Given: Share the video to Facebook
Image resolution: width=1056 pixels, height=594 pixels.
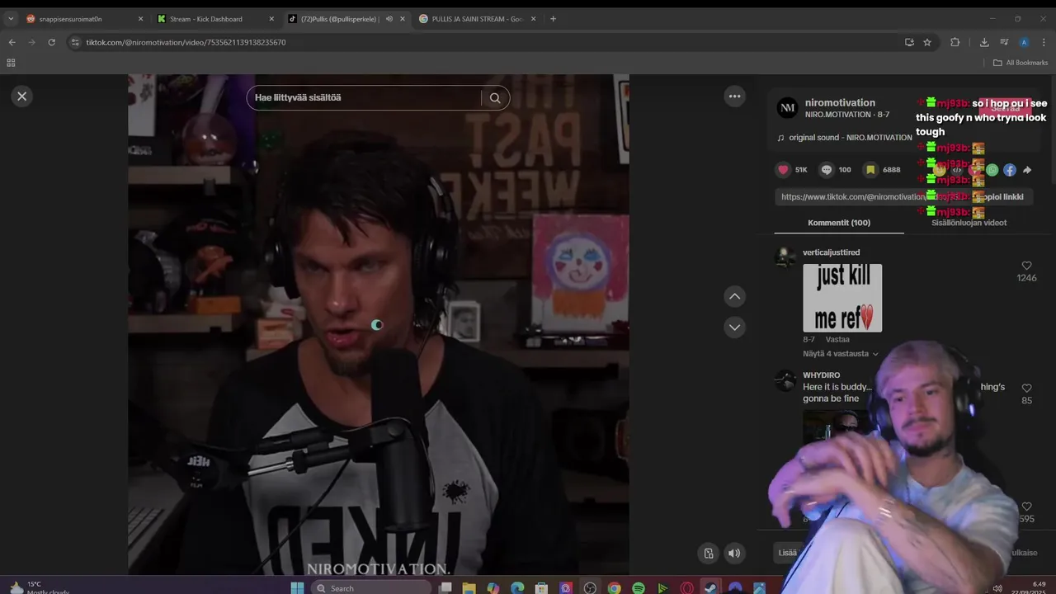Looking at the screenshot, I should coord(1010,170).
